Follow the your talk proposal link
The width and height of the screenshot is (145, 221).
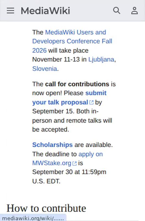[60, 102]
